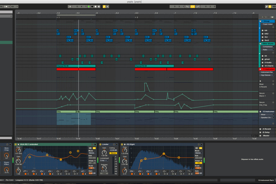Unfold the kik track
276x184 pixels.
(x=263, y=31)
